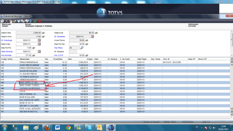The image size is (233, 131).
Task: Click magnifier lookup for Tipo Resc.
Action: 82,48
